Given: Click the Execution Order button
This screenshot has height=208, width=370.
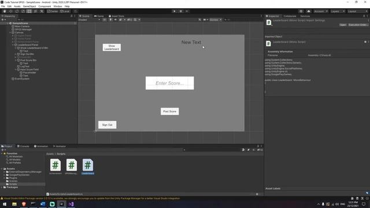Looking at the screenshot, I should pyautogui.click(x=358, y=25).
